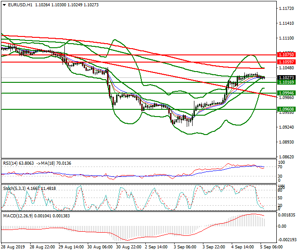
Task: Click the Stochastic 50 level scale label
Action: pyautogui.click(x=280, y=198)
